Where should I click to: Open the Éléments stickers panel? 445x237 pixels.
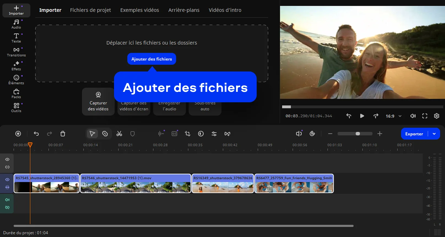(16, 80)
